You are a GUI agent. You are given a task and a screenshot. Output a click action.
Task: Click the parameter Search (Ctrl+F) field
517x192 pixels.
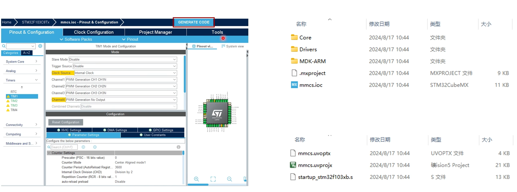(x=64, y=147)
